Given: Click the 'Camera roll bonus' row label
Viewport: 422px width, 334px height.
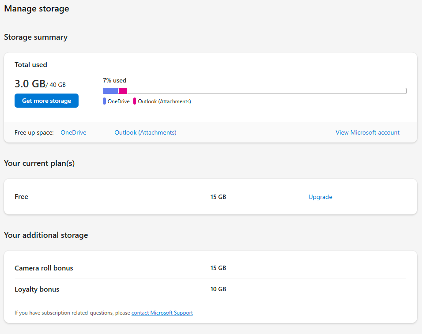Looking at the screenshot, I should (x=44, y=268).
